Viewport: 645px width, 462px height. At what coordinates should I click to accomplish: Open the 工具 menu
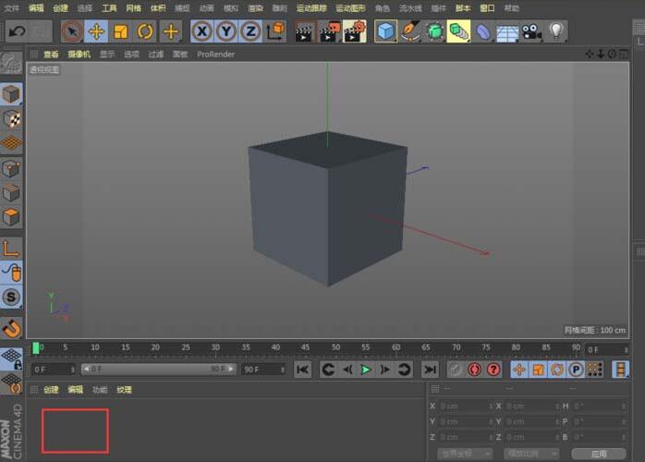point(109,7)
